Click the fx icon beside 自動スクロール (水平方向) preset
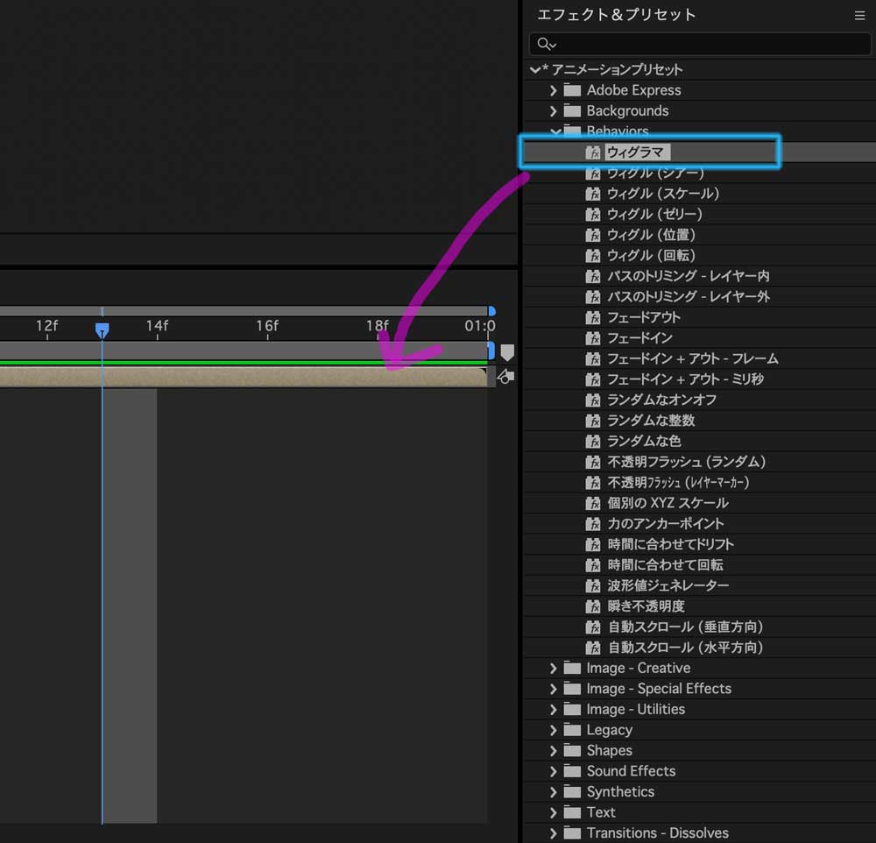Viewport: 876px width, 843px height. (591, 647)
